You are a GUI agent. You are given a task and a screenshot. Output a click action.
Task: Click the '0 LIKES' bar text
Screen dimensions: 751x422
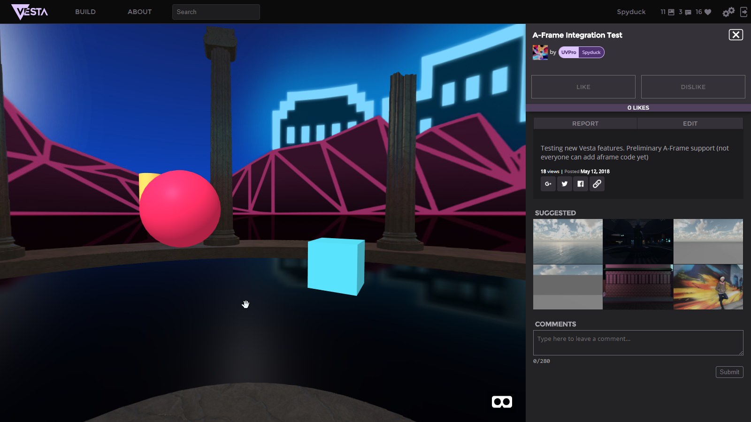click(x=638, y=108)
